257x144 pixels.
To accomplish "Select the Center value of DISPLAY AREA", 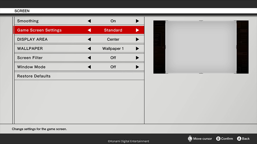I will [113, 39].
